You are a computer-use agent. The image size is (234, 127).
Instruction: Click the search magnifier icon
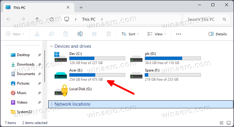tap(224, 19)
